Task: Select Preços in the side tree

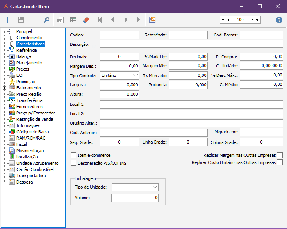Action: (x=23, y=69)
